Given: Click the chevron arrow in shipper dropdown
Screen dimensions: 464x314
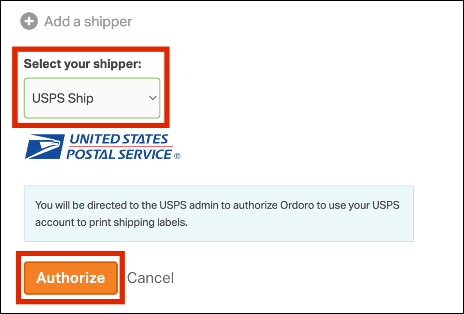Looking at the screenshot, I should coord(153,98).
